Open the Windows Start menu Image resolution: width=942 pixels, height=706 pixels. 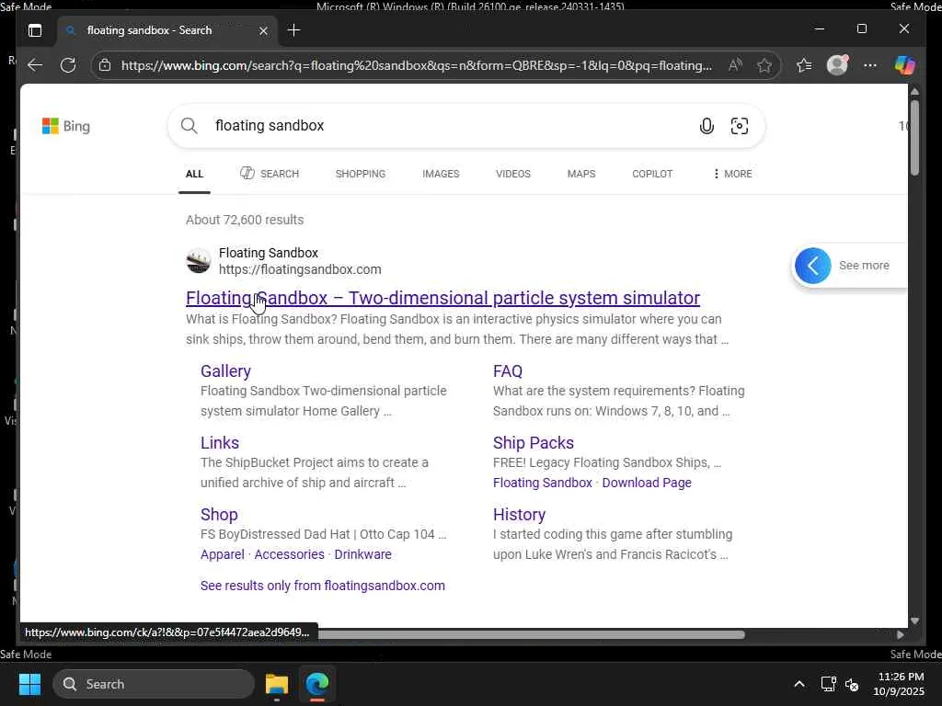29,684
